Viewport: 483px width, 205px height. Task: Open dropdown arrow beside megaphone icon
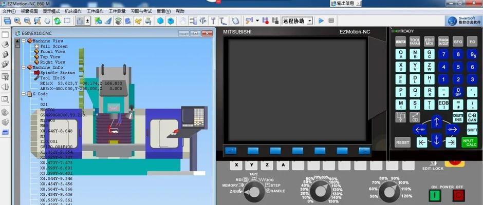tap(257, 21)
